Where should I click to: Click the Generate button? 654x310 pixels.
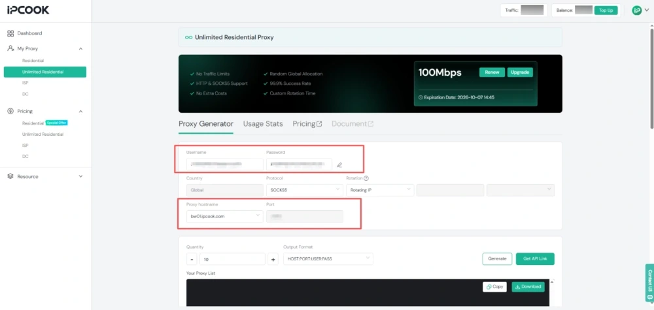pos(497,259)
